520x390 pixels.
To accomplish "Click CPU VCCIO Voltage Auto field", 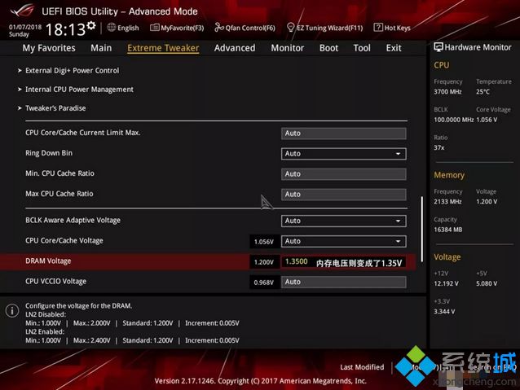I will [344, 282].
